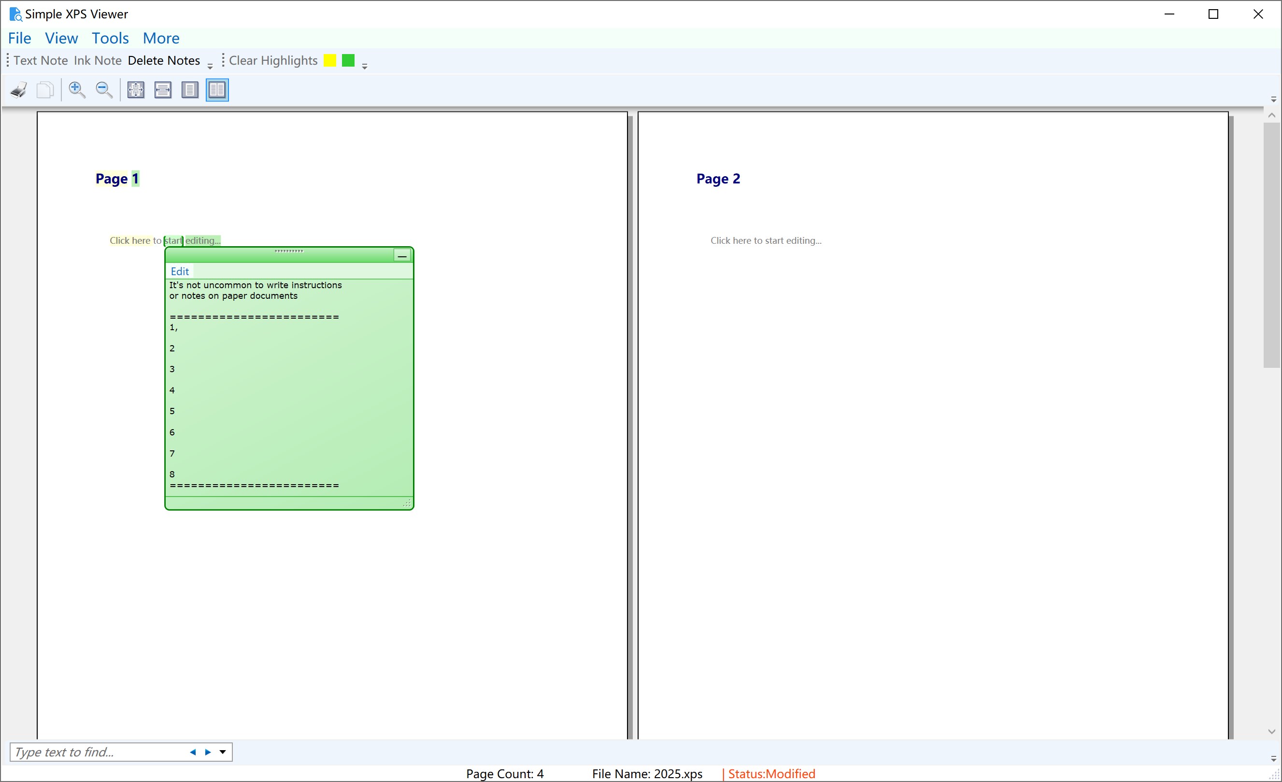Click the Copy page icon
Screen dimensions: 1282x782
pyautogui.click(x=45, y=89)
